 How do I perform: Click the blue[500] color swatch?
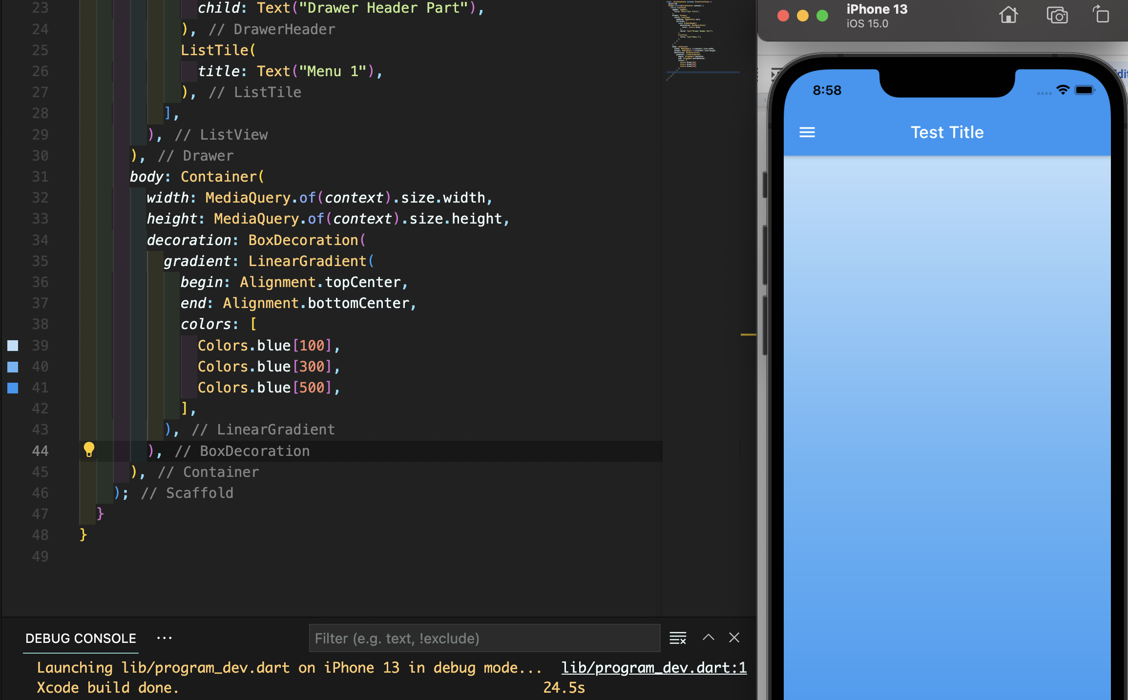(x=13, y=388)
